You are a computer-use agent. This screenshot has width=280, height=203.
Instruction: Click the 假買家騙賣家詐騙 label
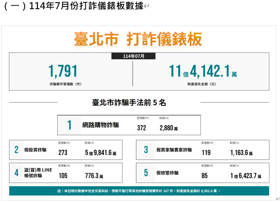pos(174,150)
